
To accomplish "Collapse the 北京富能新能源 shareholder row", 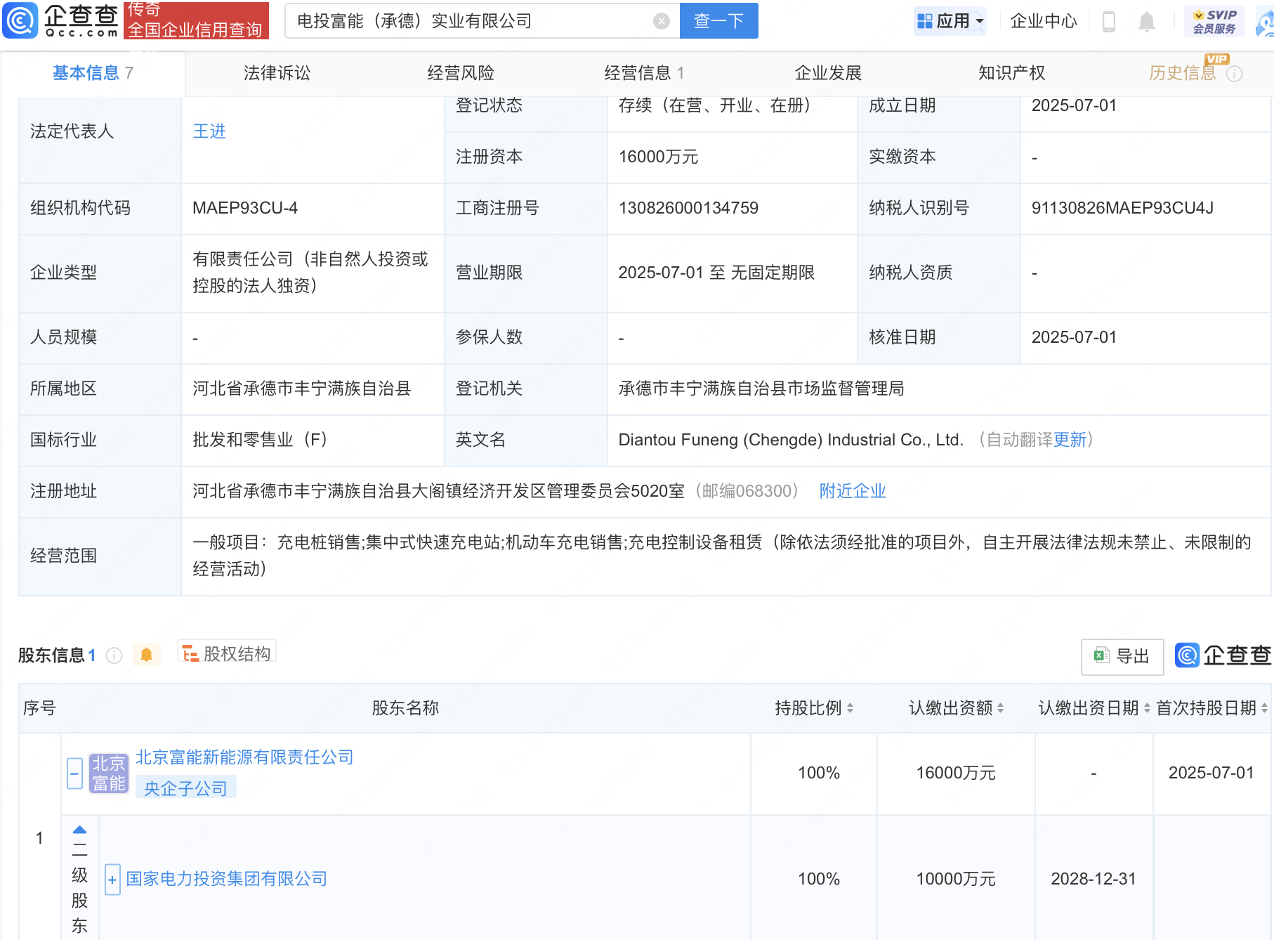I will point(75,773).
